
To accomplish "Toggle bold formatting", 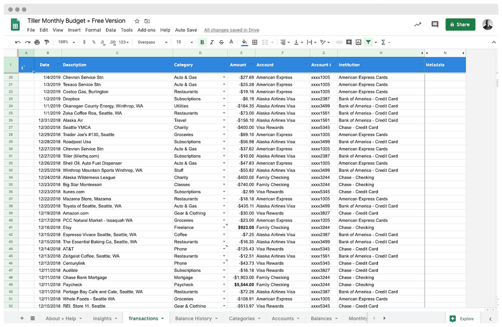I will click(202, 42).
